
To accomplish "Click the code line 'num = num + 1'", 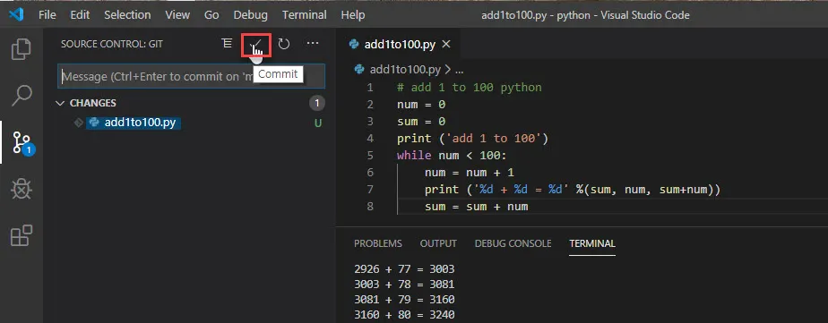I will [x=470, y=173].
